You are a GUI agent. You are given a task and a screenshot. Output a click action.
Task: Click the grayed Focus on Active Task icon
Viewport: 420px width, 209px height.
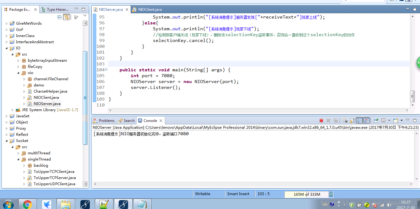[76, 17]
